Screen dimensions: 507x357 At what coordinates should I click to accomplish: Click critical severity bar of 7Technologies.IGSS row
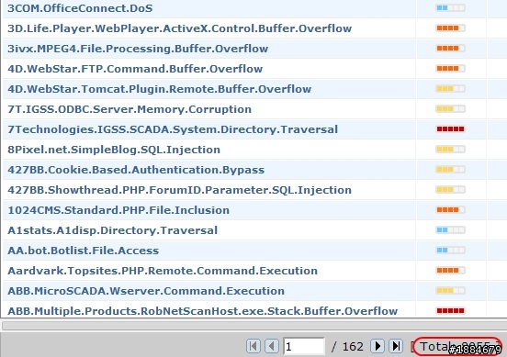pyautogui.click(x=450, y=129)
